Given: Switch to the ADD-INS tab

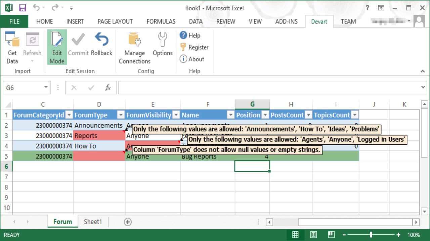Looking at the screenshot, I should pyautogui.click(x=286, y=21).
